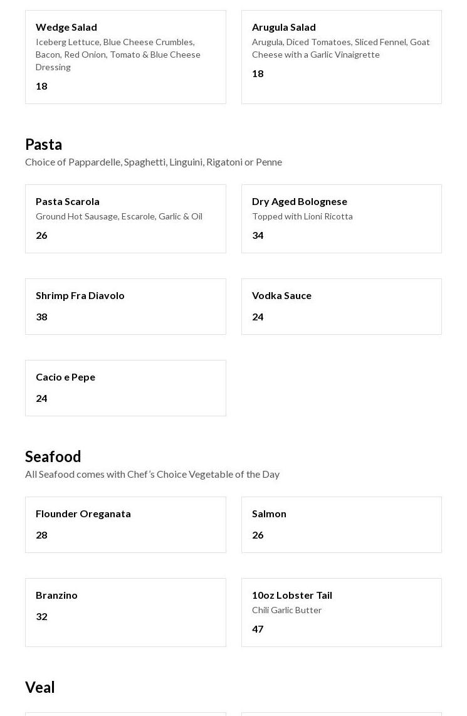Click the Chili Garlic Butter description
Image resolution: width=467 pixels, height=716 pixels.
286,610
